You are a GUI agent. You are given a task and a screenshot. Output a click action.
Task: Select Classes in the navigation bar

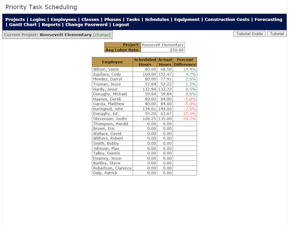(x=90, y=19)
